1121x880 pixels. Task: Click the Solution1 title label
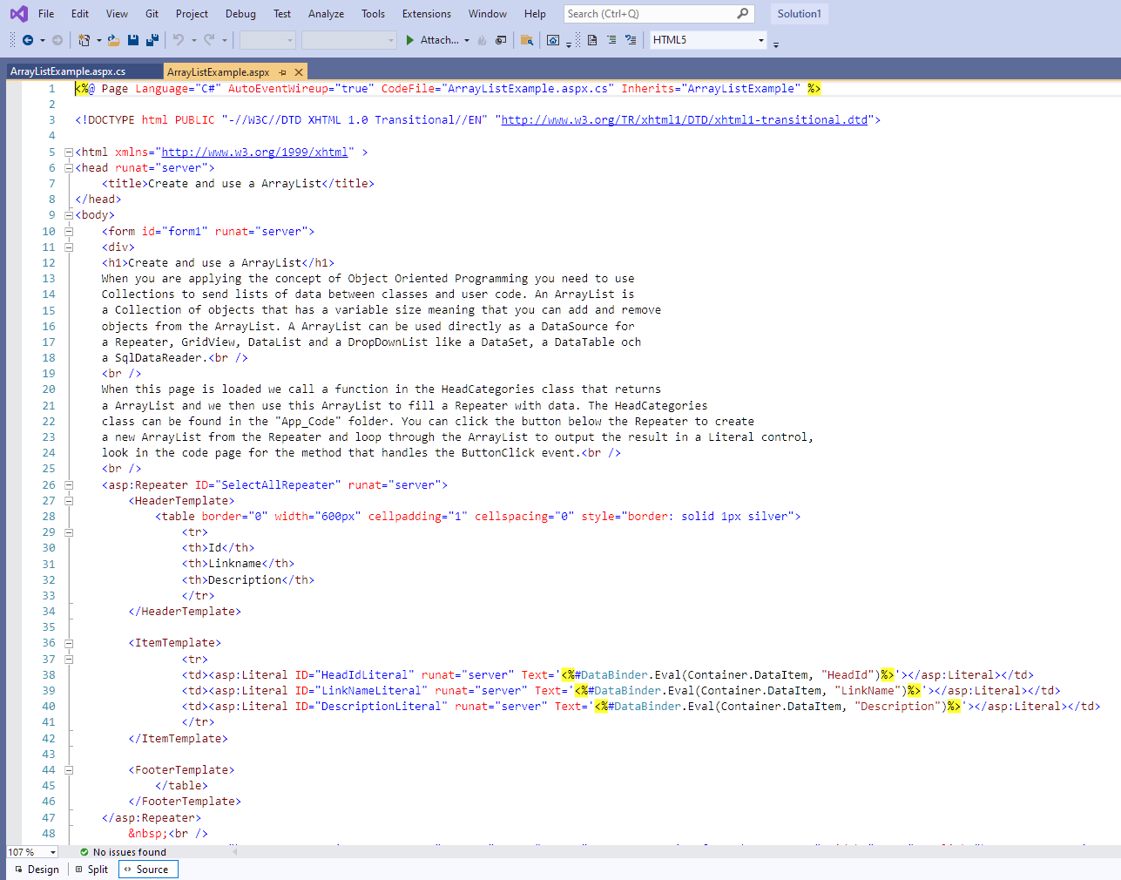click(799, 14)
